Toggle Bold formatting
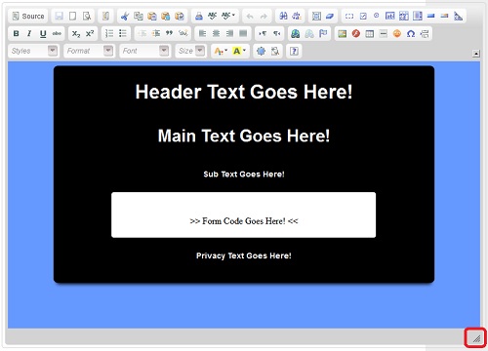The height and width of the screenshot is (351, 488). (16, 33)
